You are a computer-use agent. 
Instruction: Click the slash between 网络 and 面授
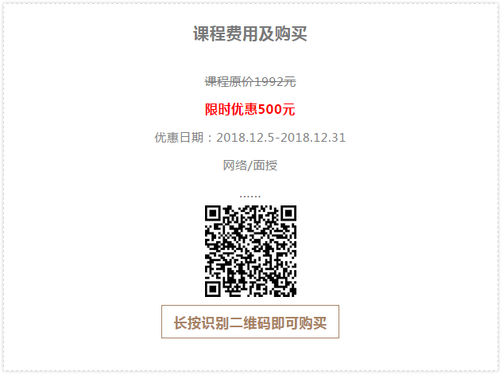(x=250, y=166)
